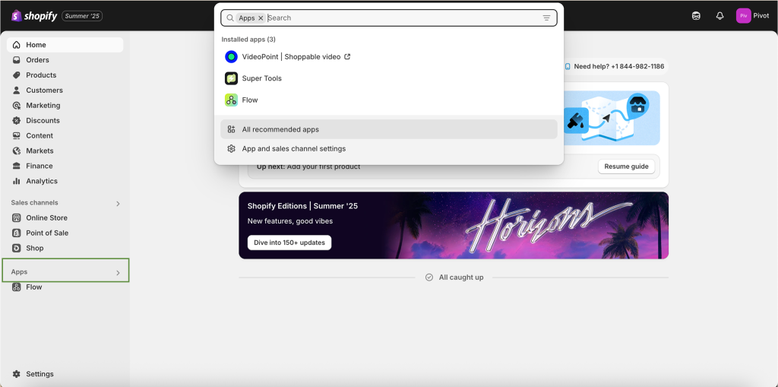Open the Summer '25 edition badge
The image size is (778, 387).
tap(82, 16)
